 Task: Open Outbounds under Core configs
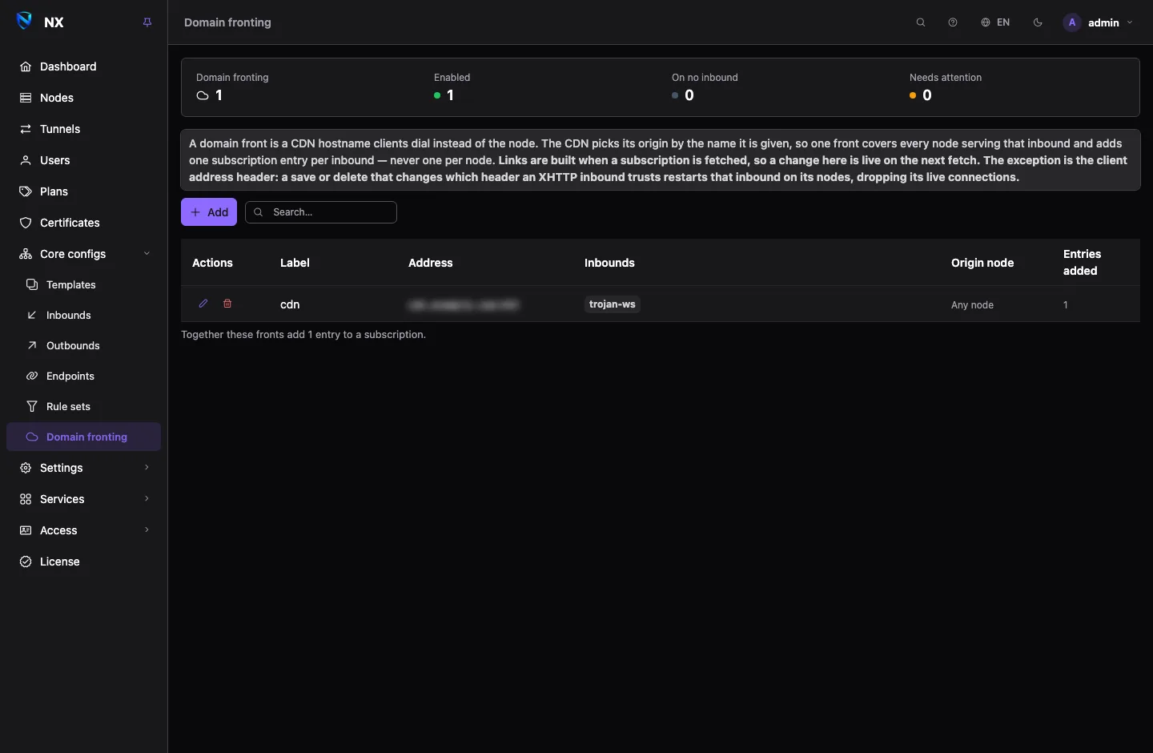tap(83, 345)
